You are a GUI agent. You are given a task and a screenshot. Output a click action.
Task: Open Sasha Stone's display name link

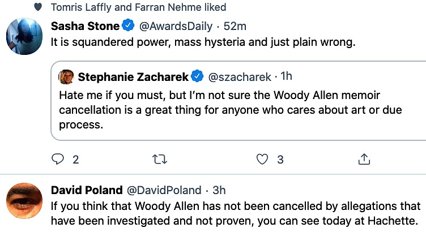tap(85, 26)
